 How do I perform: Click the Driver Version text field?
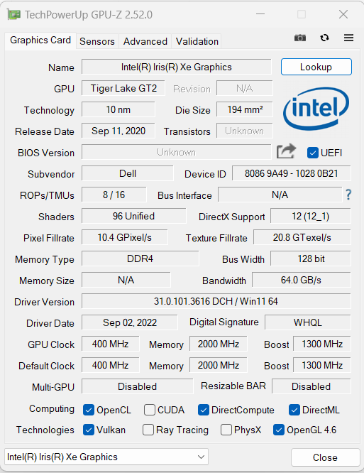[216, 301]
